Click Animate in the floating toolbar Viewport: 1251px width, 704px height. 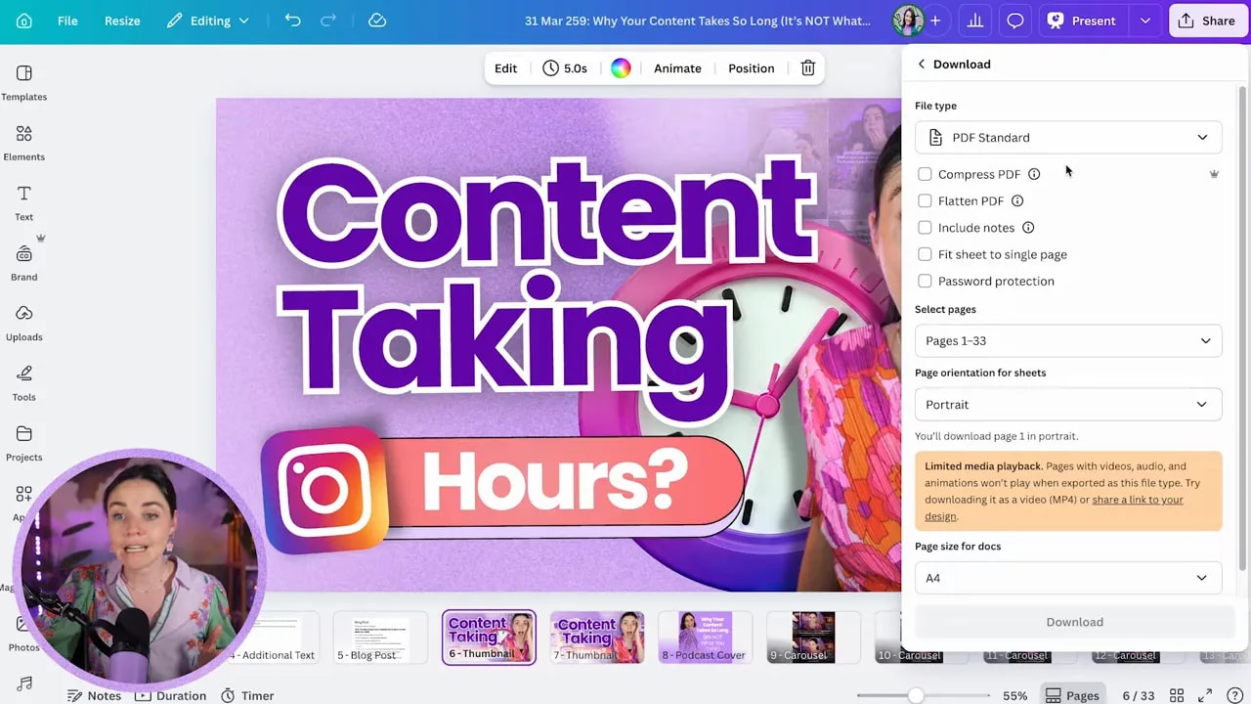[x=677, y=68]
